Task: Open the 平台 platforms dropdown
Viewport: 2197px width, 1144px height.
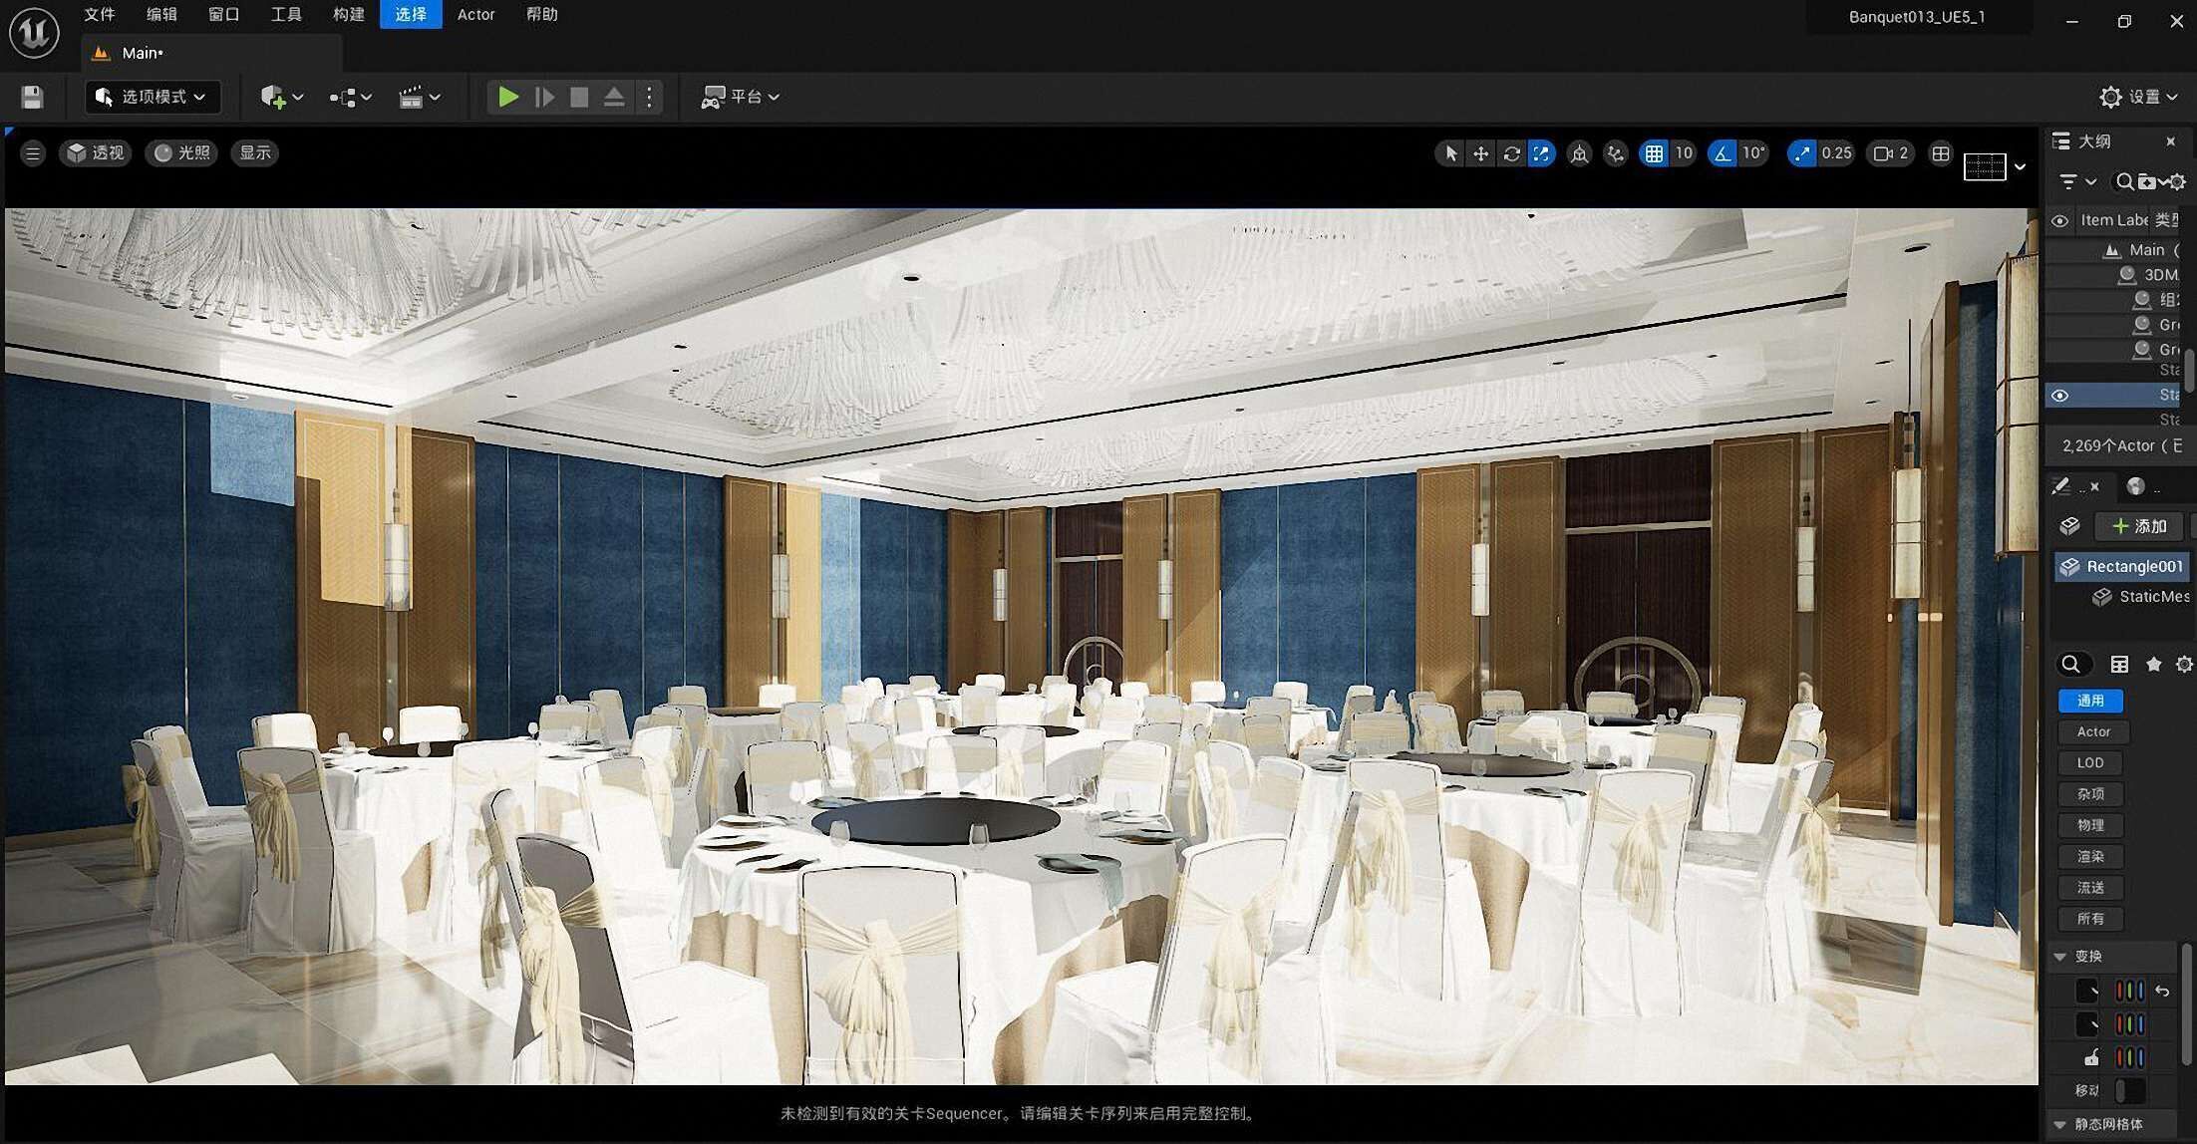Action: point(740,97)
